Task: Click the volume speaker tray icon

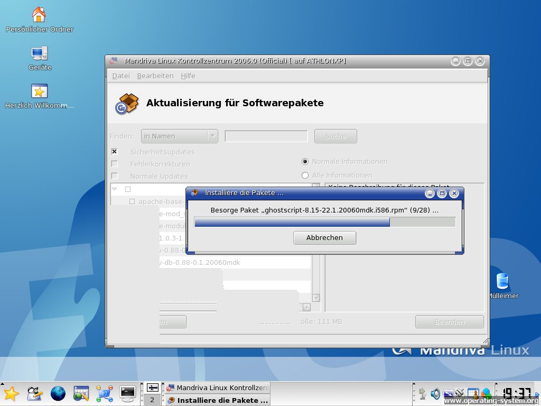Action: [435, 393]
